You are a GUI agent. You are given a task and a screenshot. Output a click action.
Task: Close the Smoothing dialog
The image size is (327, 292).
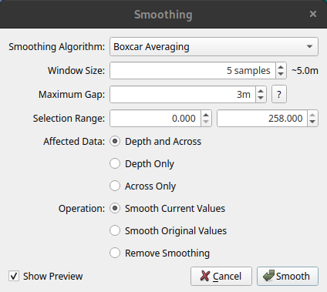click(x=313, y=14)
